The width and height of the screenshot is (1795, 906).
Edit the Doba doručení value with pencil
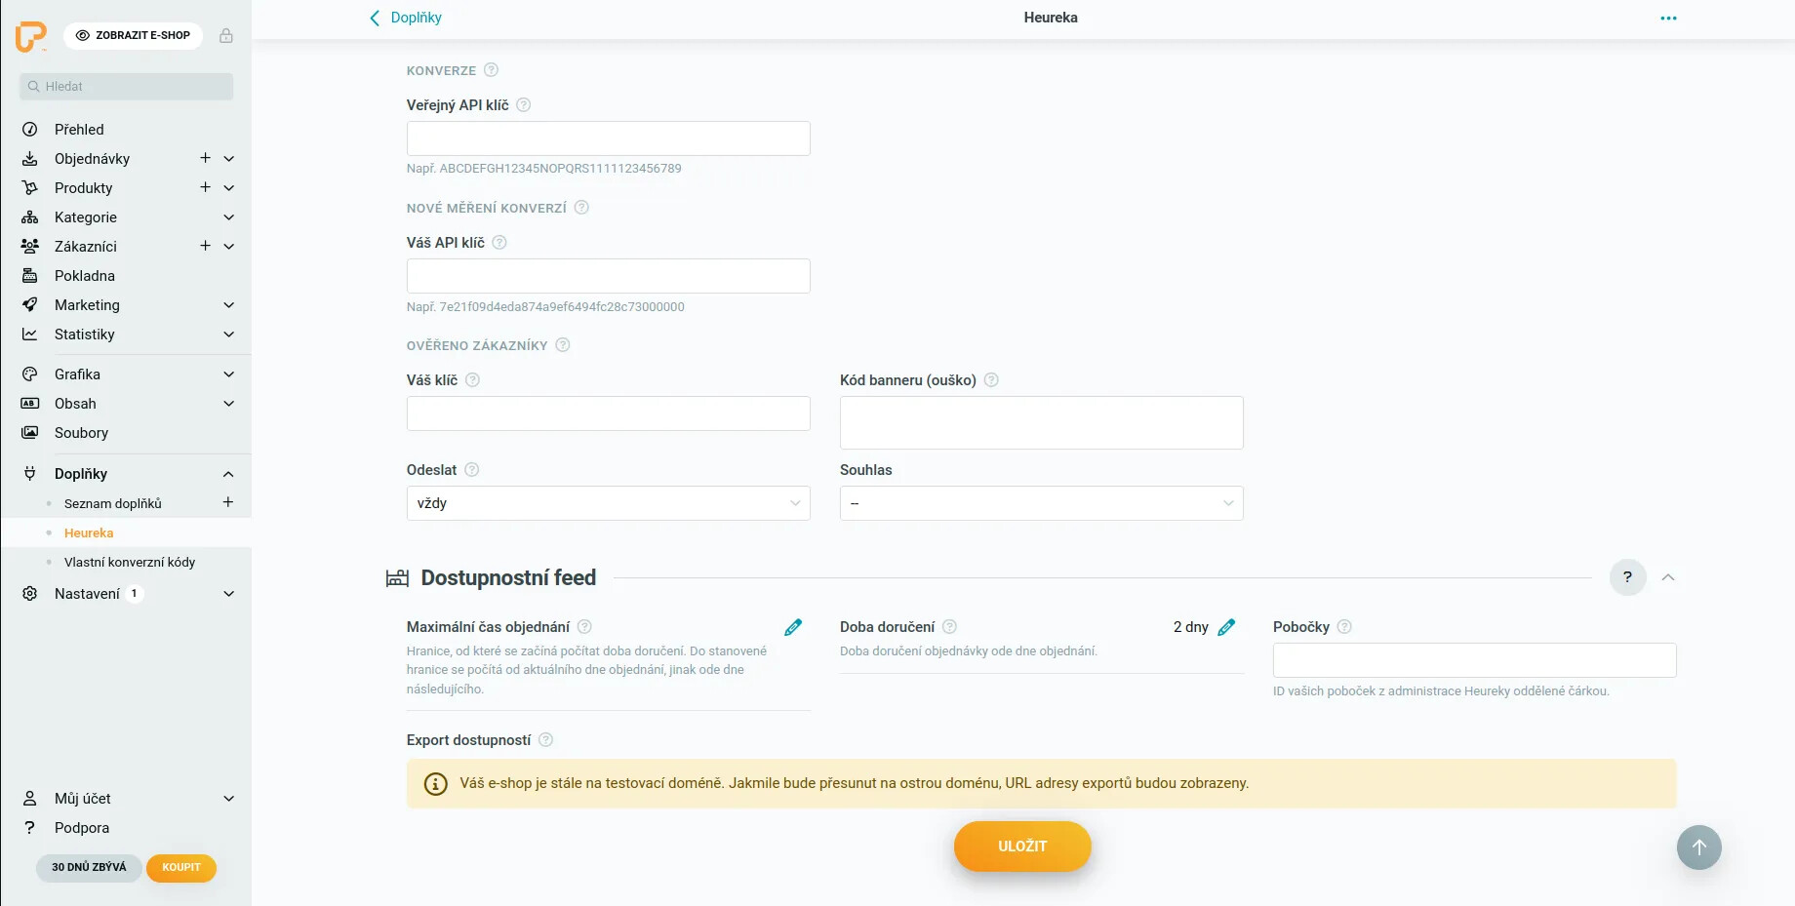coord(1226,627)
